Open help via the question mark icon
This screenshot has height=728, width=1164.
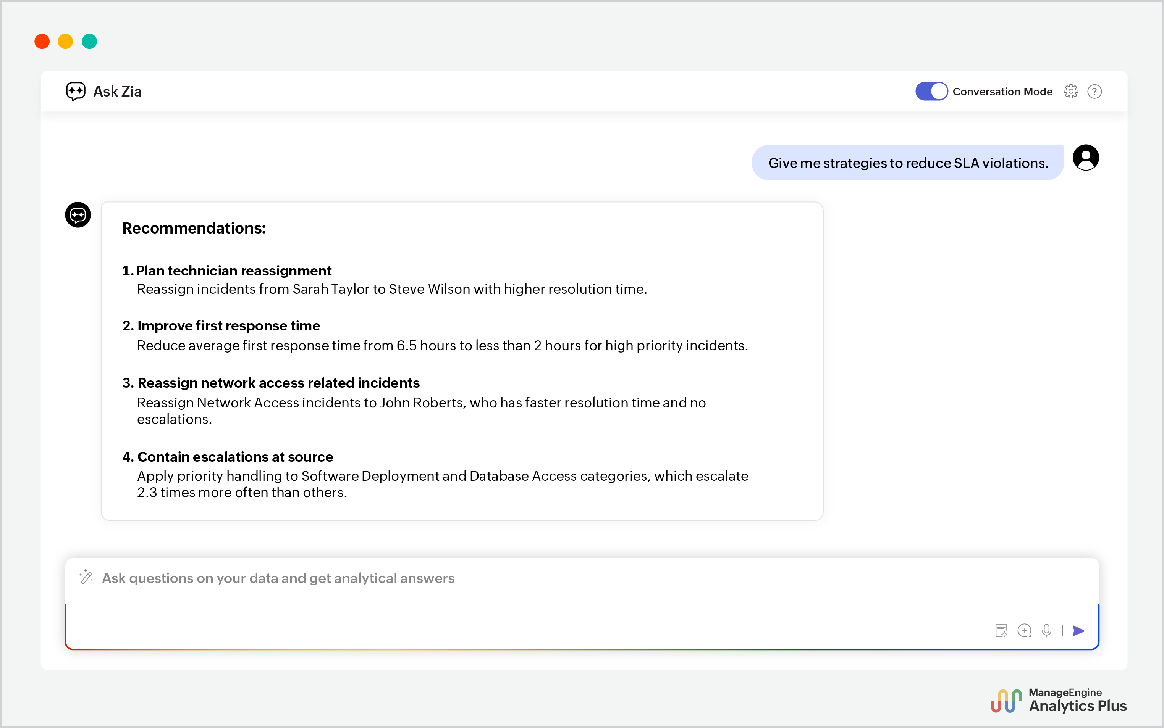[1094, 91]
